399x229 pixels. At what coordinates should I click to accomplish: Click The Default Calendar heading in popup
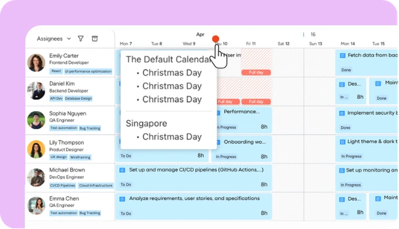(x=169, y=59)
